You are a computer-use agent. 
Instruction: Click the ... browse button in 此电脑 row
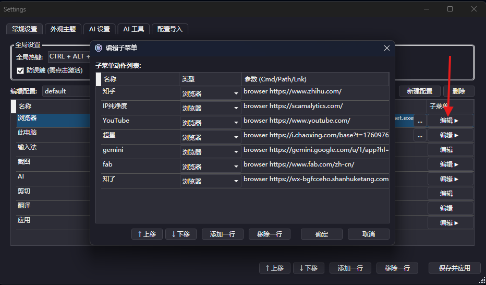click(420, 135)
